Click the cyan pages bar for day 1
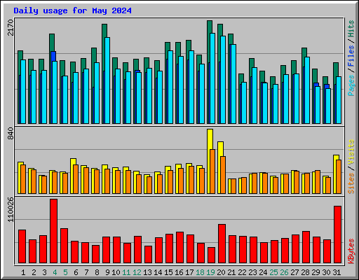Screen dimensions: 359x280 [23, 92]
